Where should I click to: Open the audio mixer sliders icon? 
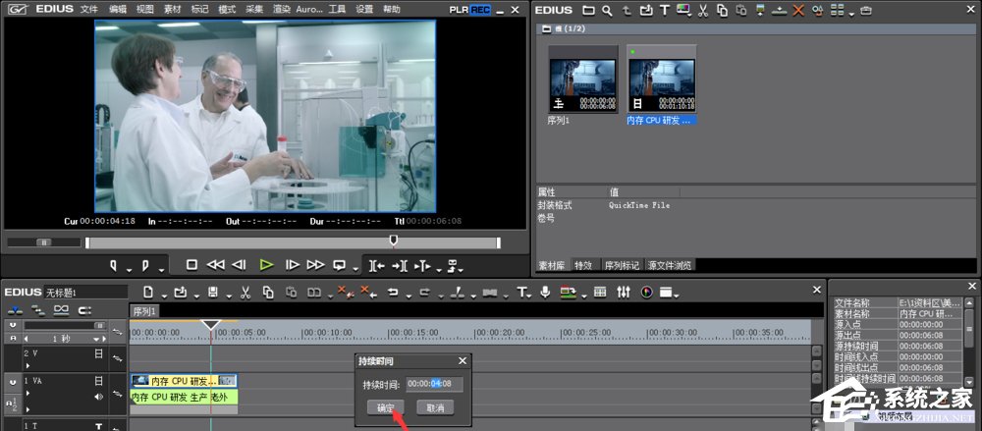(623, 292)
